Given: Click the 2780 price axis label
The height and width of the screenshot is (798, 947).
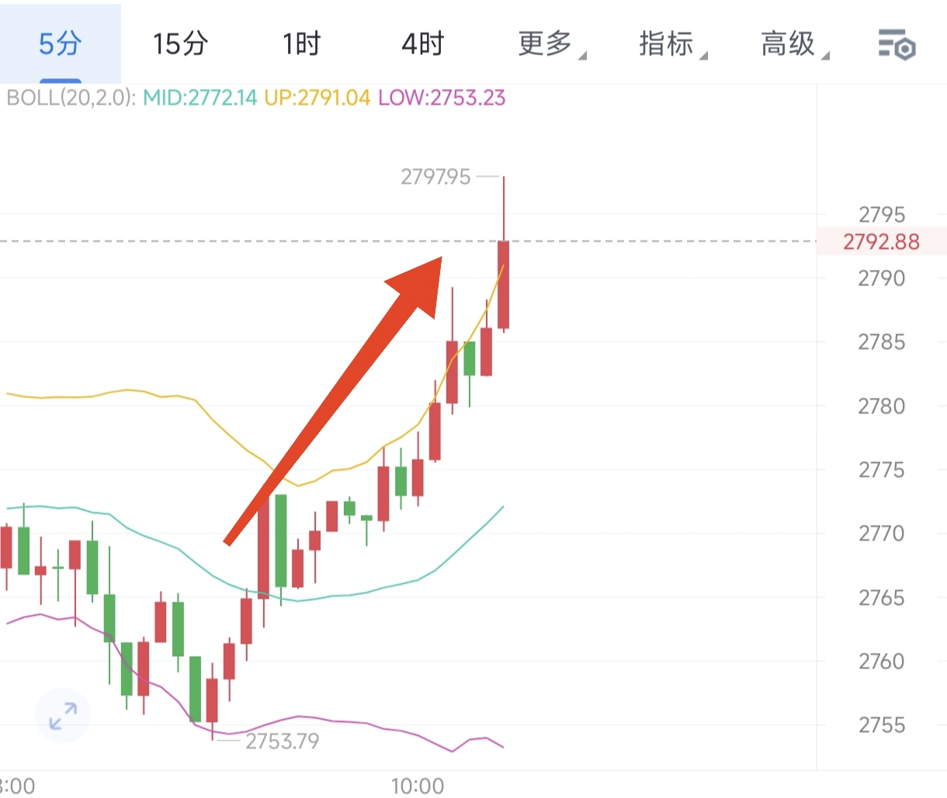Looking at the screenshot, I should click(x=881, y=406).
